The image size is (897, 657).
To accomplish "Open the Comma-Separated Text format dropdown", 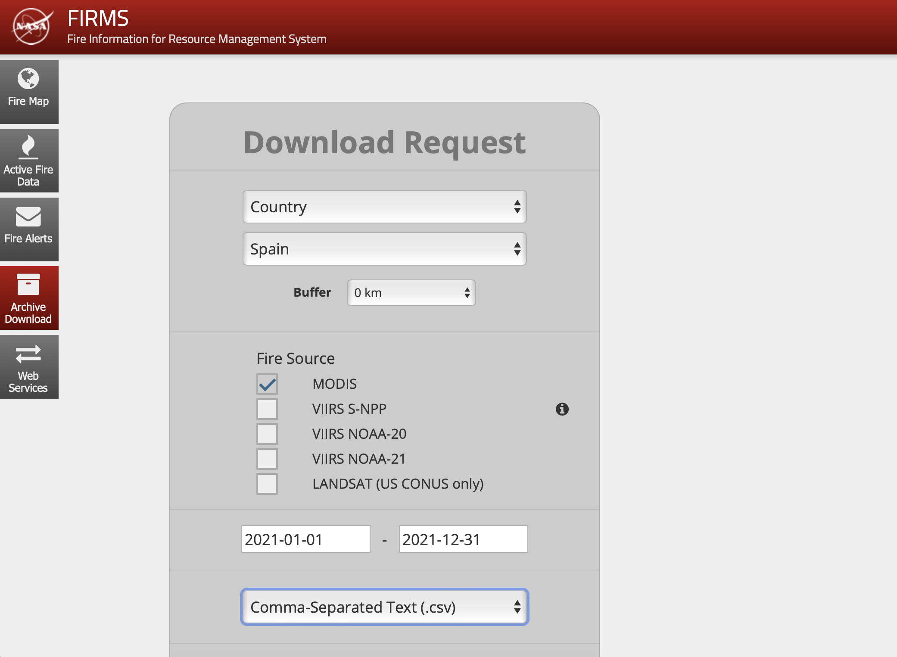I will (x=384, y=607).
